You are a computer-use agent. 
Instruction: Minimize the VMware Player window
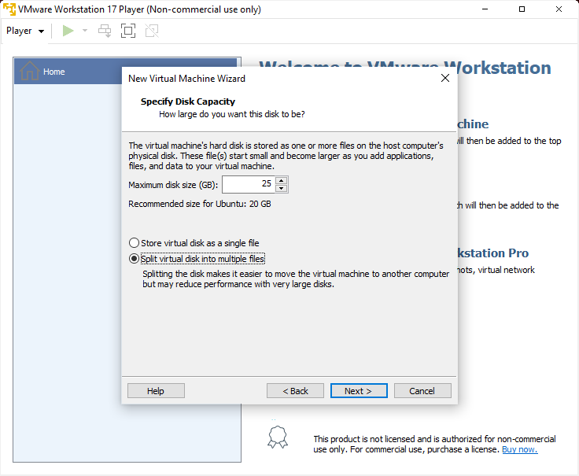pyautogui.click(x=485, y=9)
